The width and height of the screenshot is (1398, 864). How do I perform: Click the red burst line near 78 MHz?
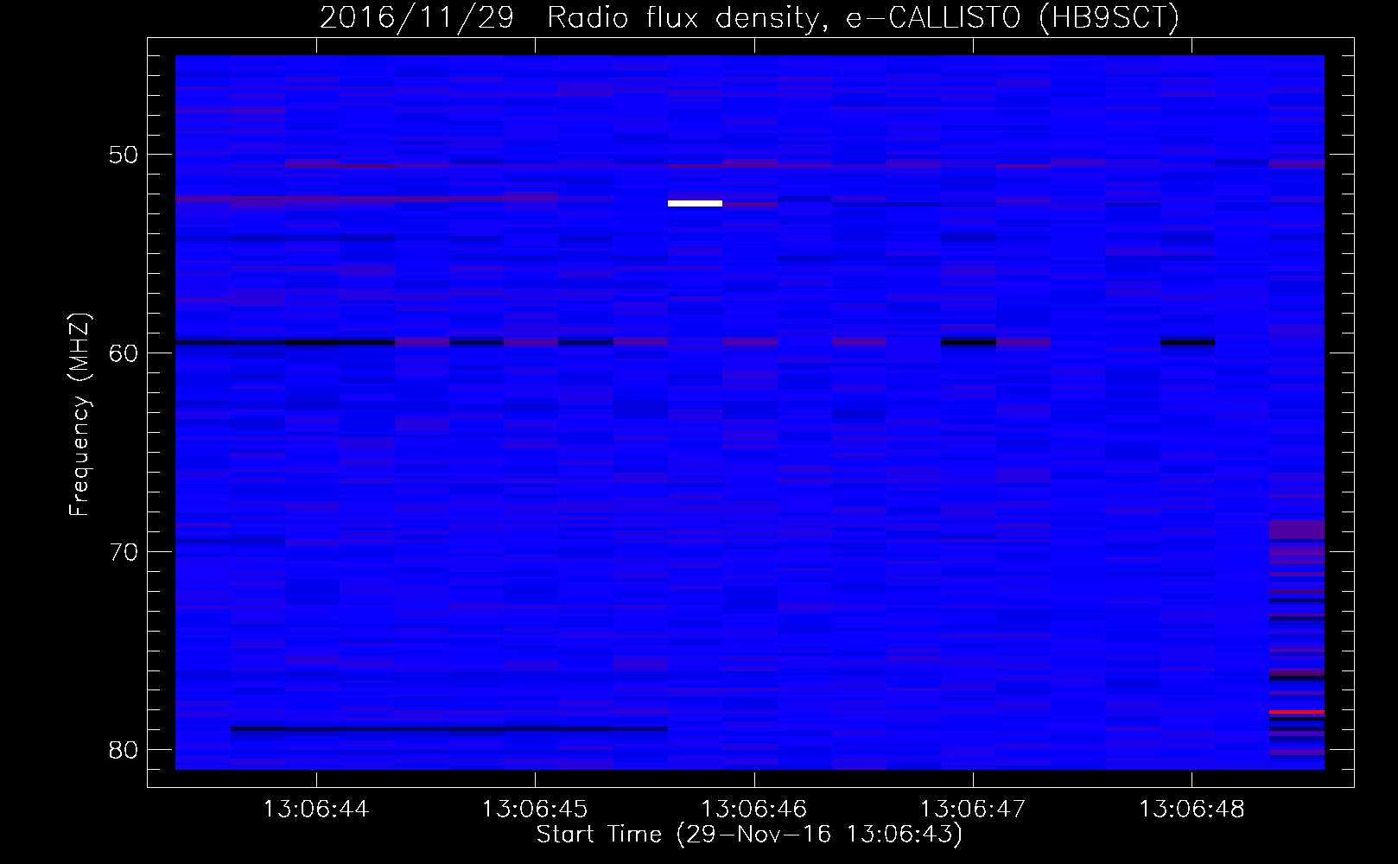coord(1297,712)
